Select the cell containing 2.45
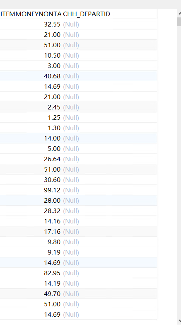 [x=31, y=107]
